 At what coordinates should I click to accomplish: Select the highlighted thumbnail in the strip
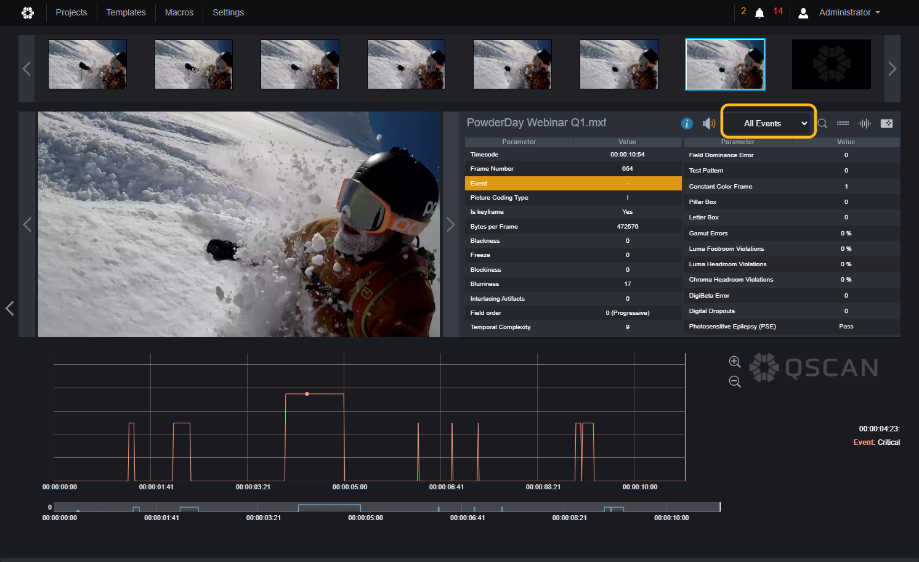(x=725, y=64)
